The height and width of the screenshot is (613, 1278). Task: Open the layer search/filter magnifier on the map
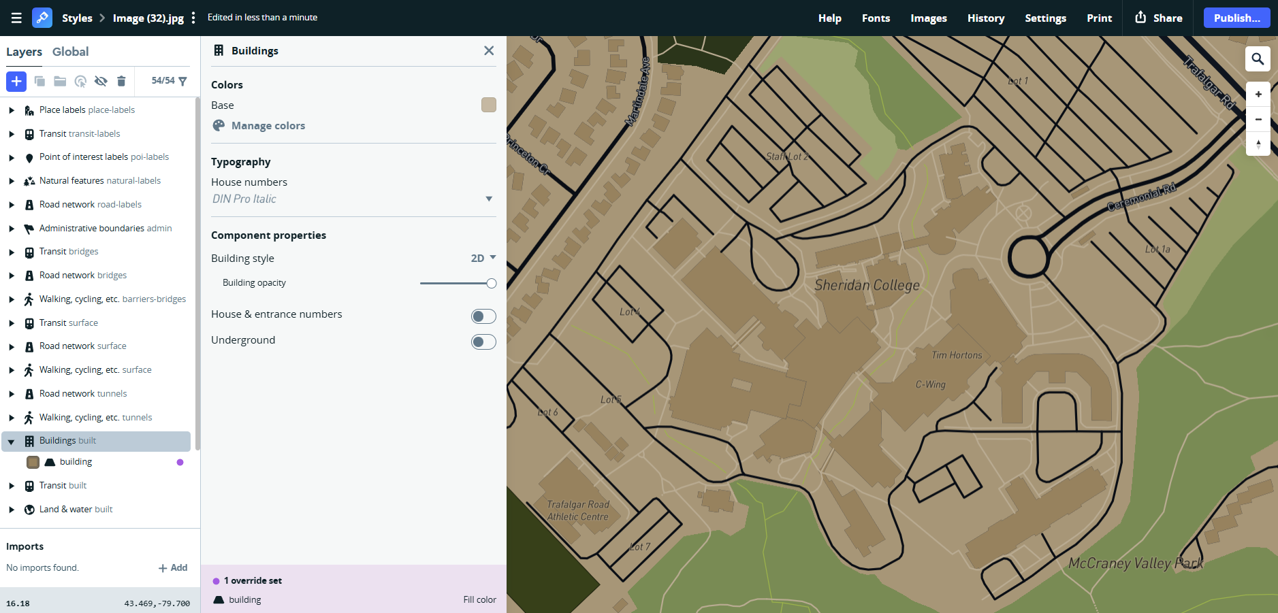tap(1257, 59)
